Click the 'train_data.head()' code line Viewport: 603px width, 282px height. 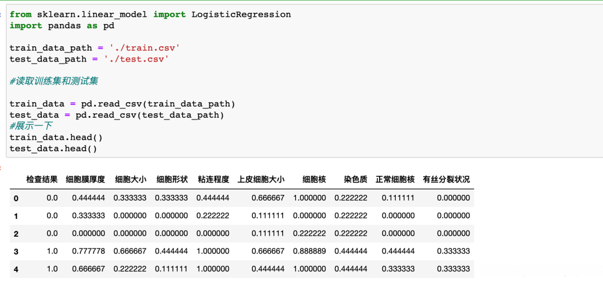click(56, 137)
